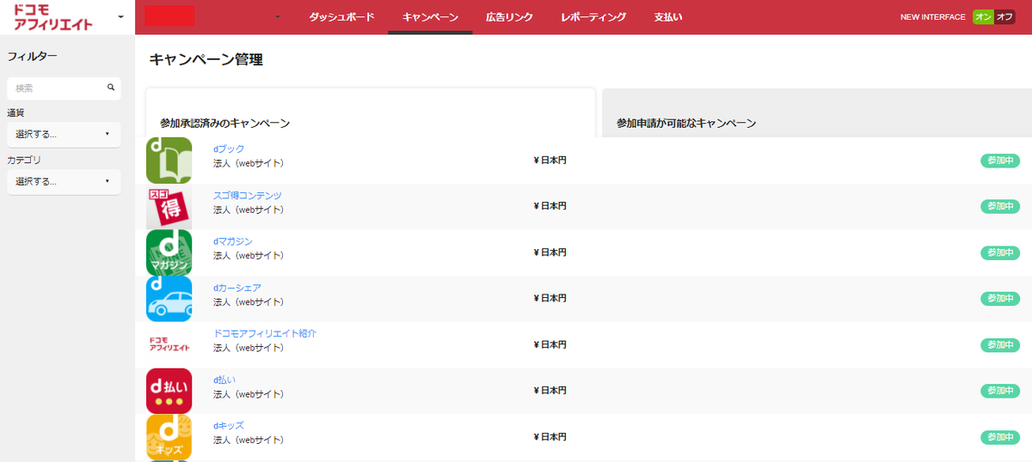Open the dカーシェア campaign link
The image size is (1032, 462).
pyautogui.click(x=237, y=288)
